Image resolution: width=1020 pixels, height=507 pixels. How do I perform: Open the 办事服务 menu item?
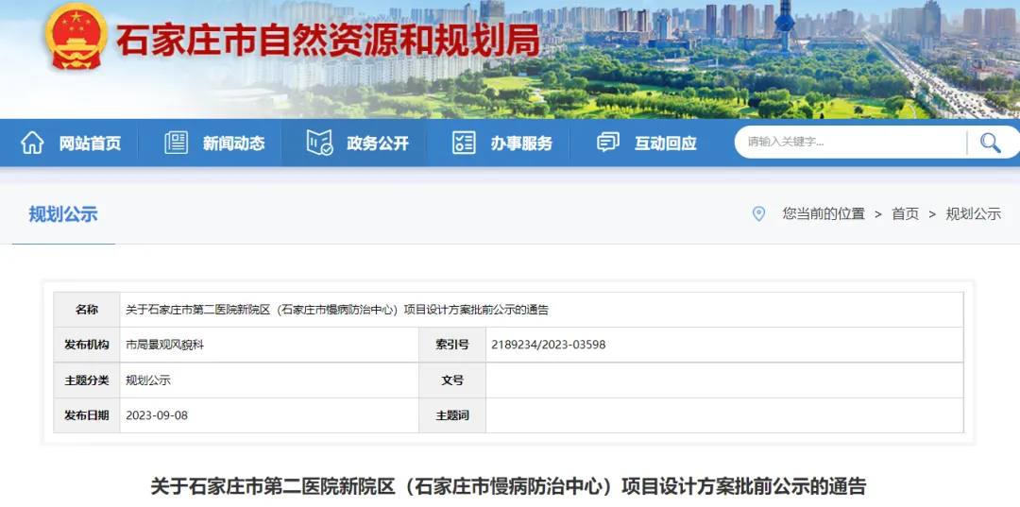(x=521, y=143)
